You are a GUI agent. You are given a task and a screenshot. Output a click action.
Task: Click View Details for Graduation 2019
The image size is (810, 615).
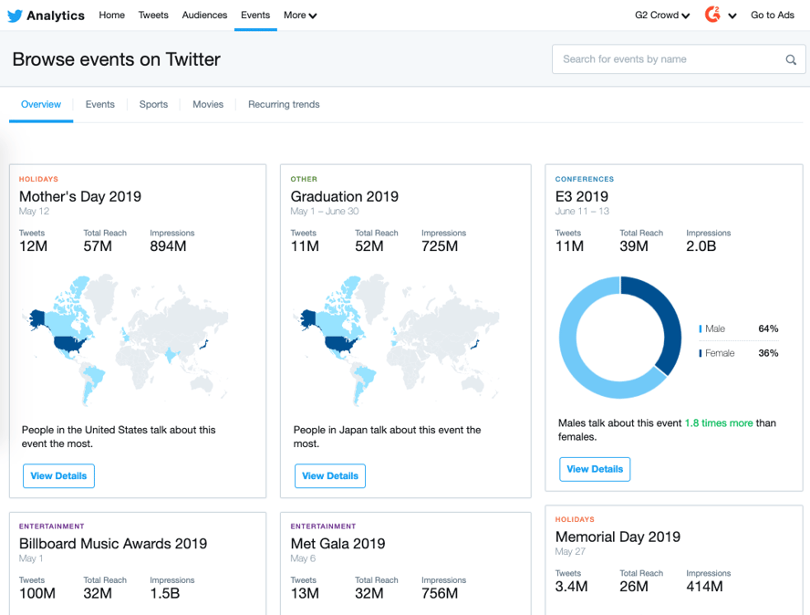(x=330, y=475)
